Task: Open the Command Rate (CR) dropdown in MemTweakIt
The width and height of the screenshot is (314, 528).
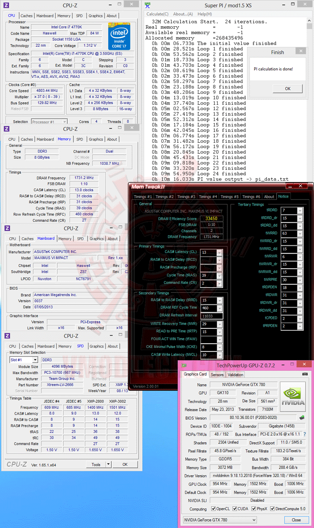Action: [219, 283]
